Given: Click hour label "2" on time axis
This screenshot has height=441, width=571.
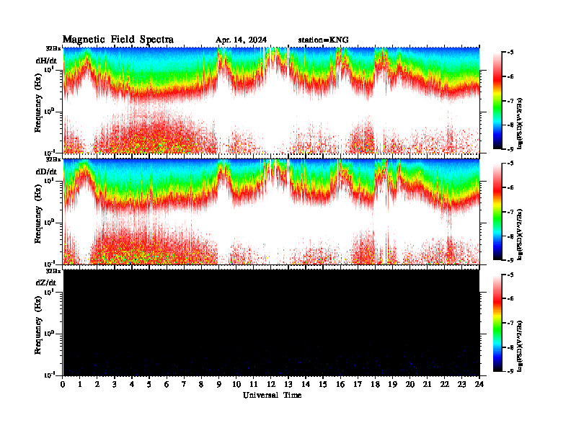Looking at the screenshot, I should coord(97,385).
